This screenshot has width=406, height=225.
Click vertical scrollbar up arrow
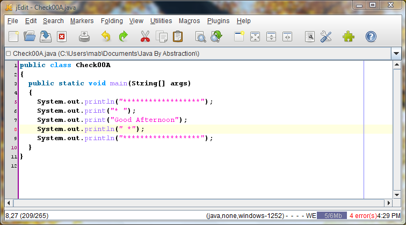click(x=397, y=65)
